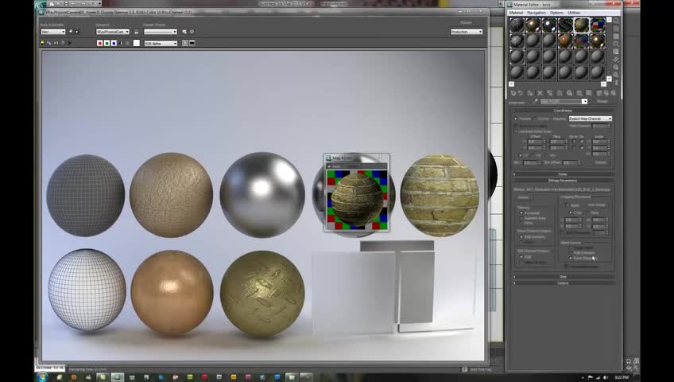
Task: Open Environment and Effects icon in render window
Action: pos(192,32)
